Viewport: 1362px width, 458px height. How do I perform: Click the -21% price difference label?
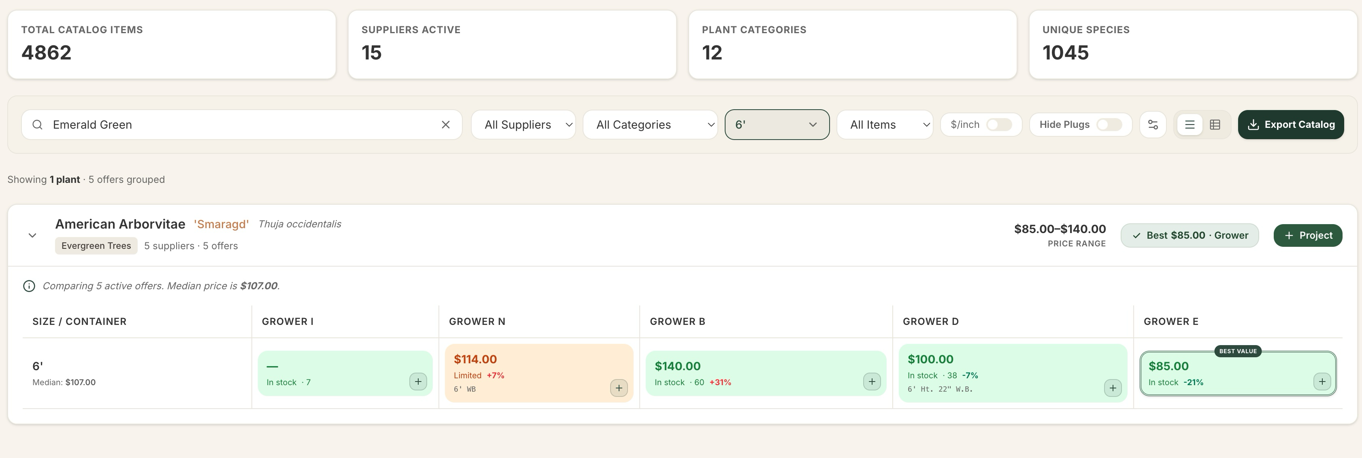[1193, 382]
